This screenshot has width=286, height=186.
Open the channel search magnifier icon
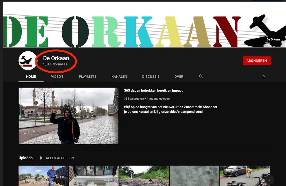[x=201, y=77]
